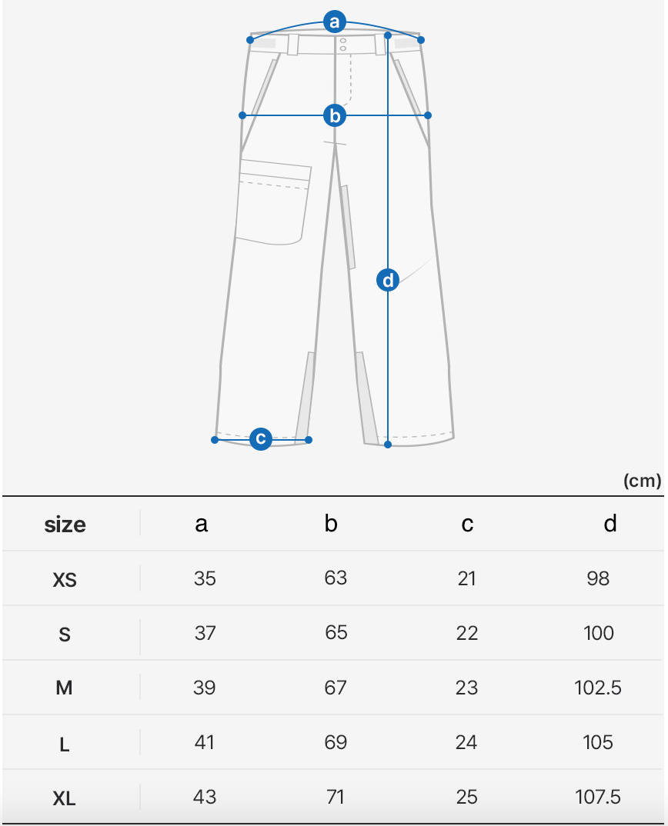
Task: Select the "b" column header in the table
Action: point(332,525)
